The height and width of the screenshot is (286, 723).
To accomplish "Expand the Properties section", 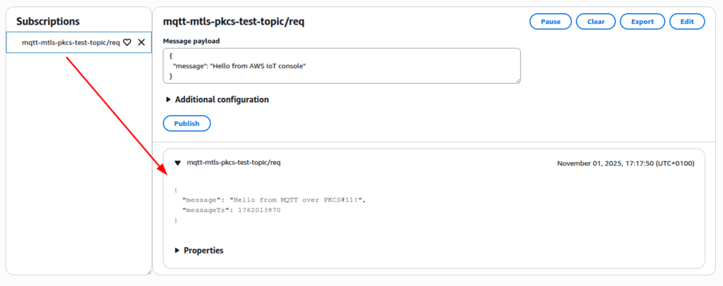I will (x=177, y=251).
